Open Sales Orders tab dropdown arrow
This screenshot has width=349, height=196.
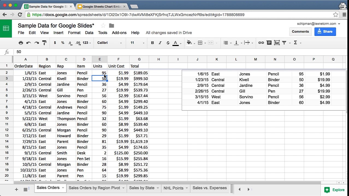[x=63, y=188]
